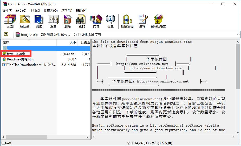Screen dimensions: 241x146
Task: Click the WinRAR icon in the title bar
Action: point(5,4)
